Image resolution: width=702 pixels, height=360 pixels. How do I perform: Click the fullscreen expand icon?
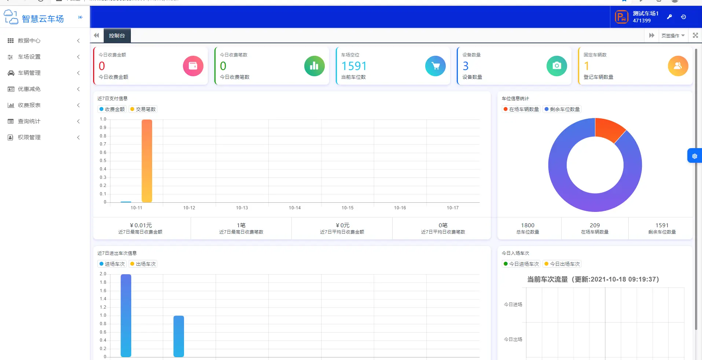tap(695, 36)
